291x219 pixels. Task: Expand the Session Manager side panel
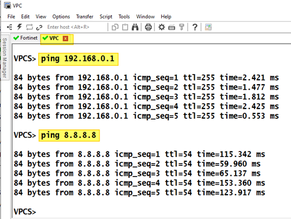[4, 58]
